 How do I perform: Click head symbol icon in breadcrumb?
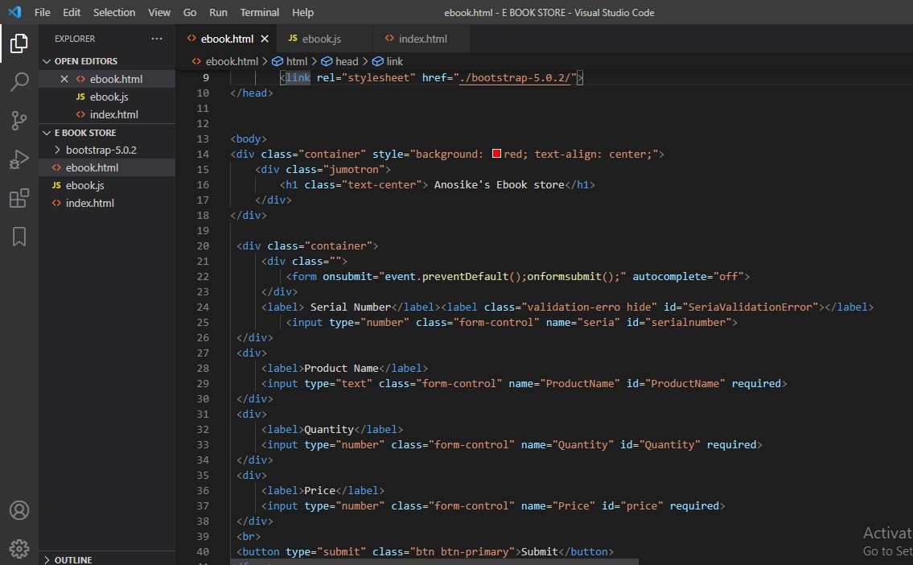pos(327,61)
